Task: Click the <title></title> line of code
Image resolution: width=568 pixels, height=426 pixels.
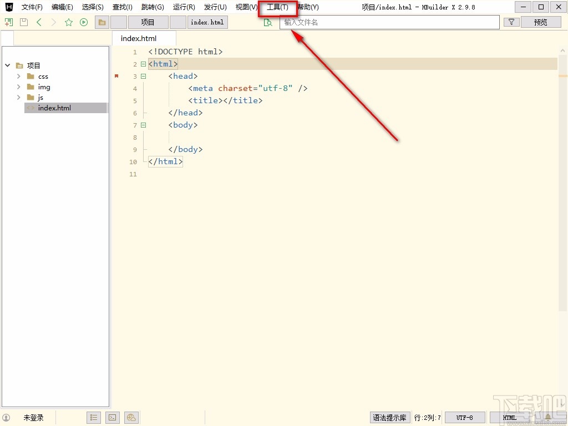Action: 225,100
